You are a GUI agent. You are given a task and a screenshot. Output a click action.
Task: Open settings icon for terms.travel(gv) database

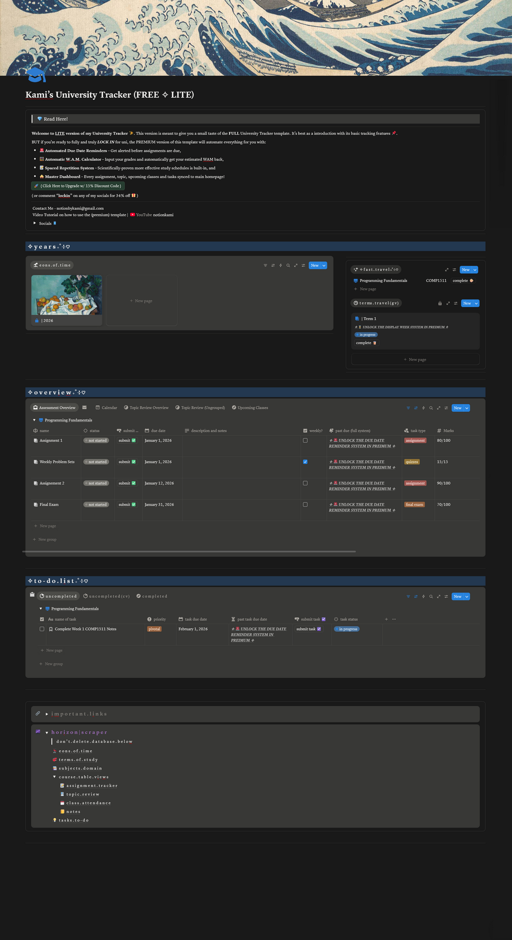coord(456,303)
